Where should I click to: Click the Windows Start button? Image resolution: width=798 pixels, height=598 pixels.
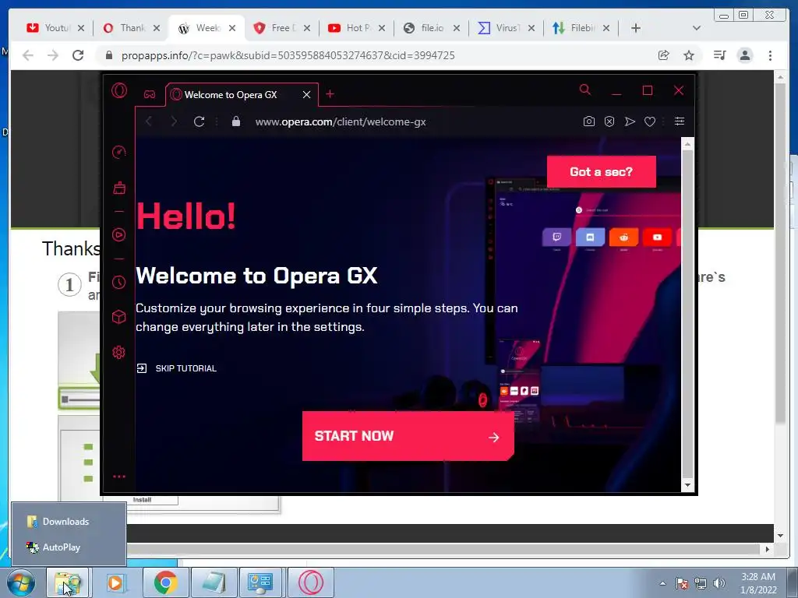pyautogui.click(x=20, y=582)
